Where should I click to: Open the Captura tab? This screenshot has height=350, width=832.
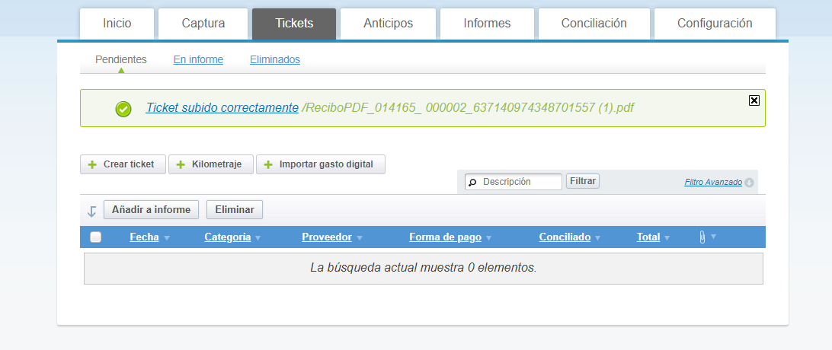coord(203,24)
